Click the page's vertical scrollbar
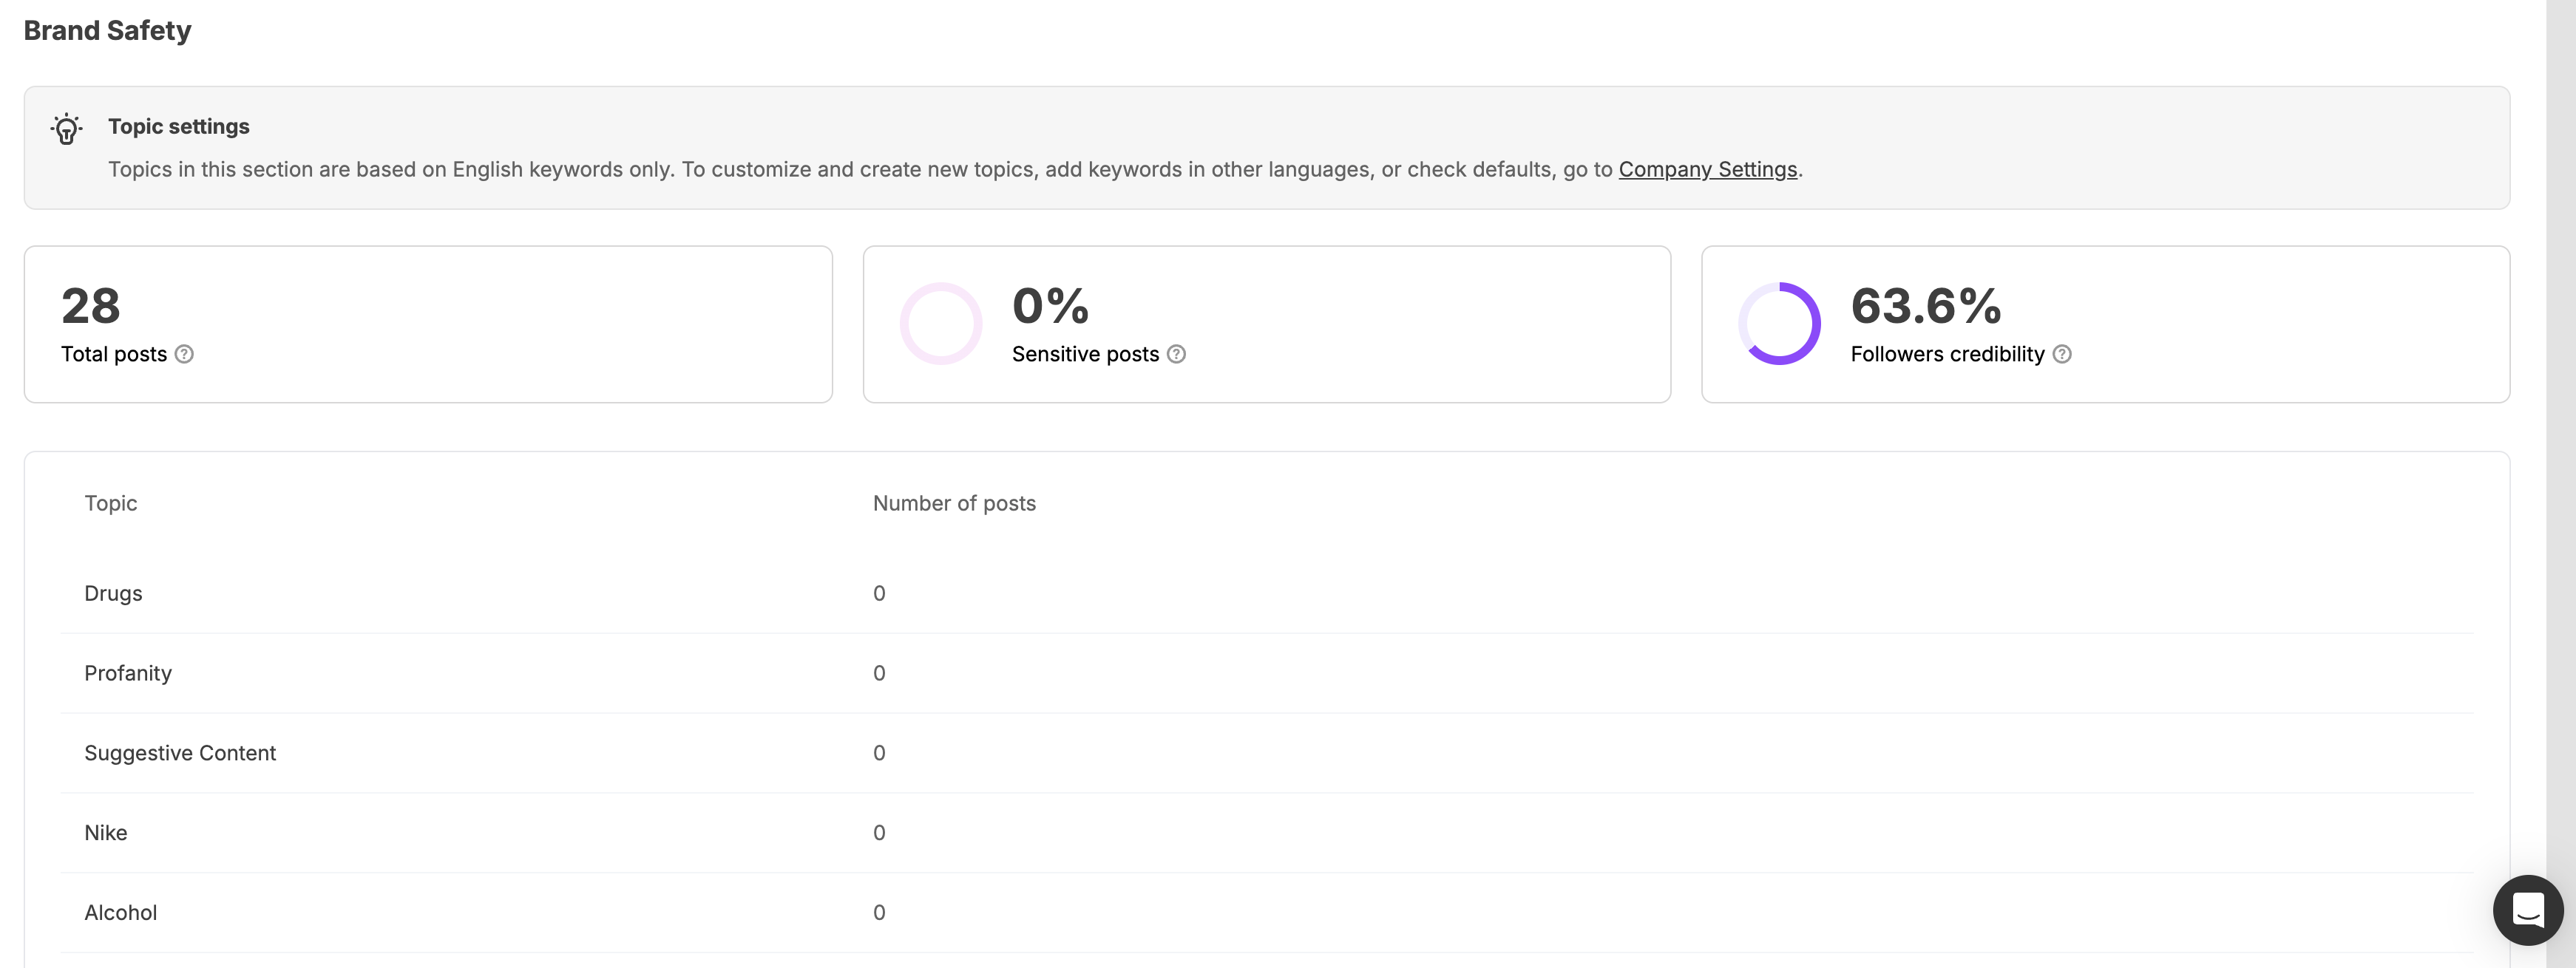This screenshot has height=968, width=2576. click(x=2561, y=483)
